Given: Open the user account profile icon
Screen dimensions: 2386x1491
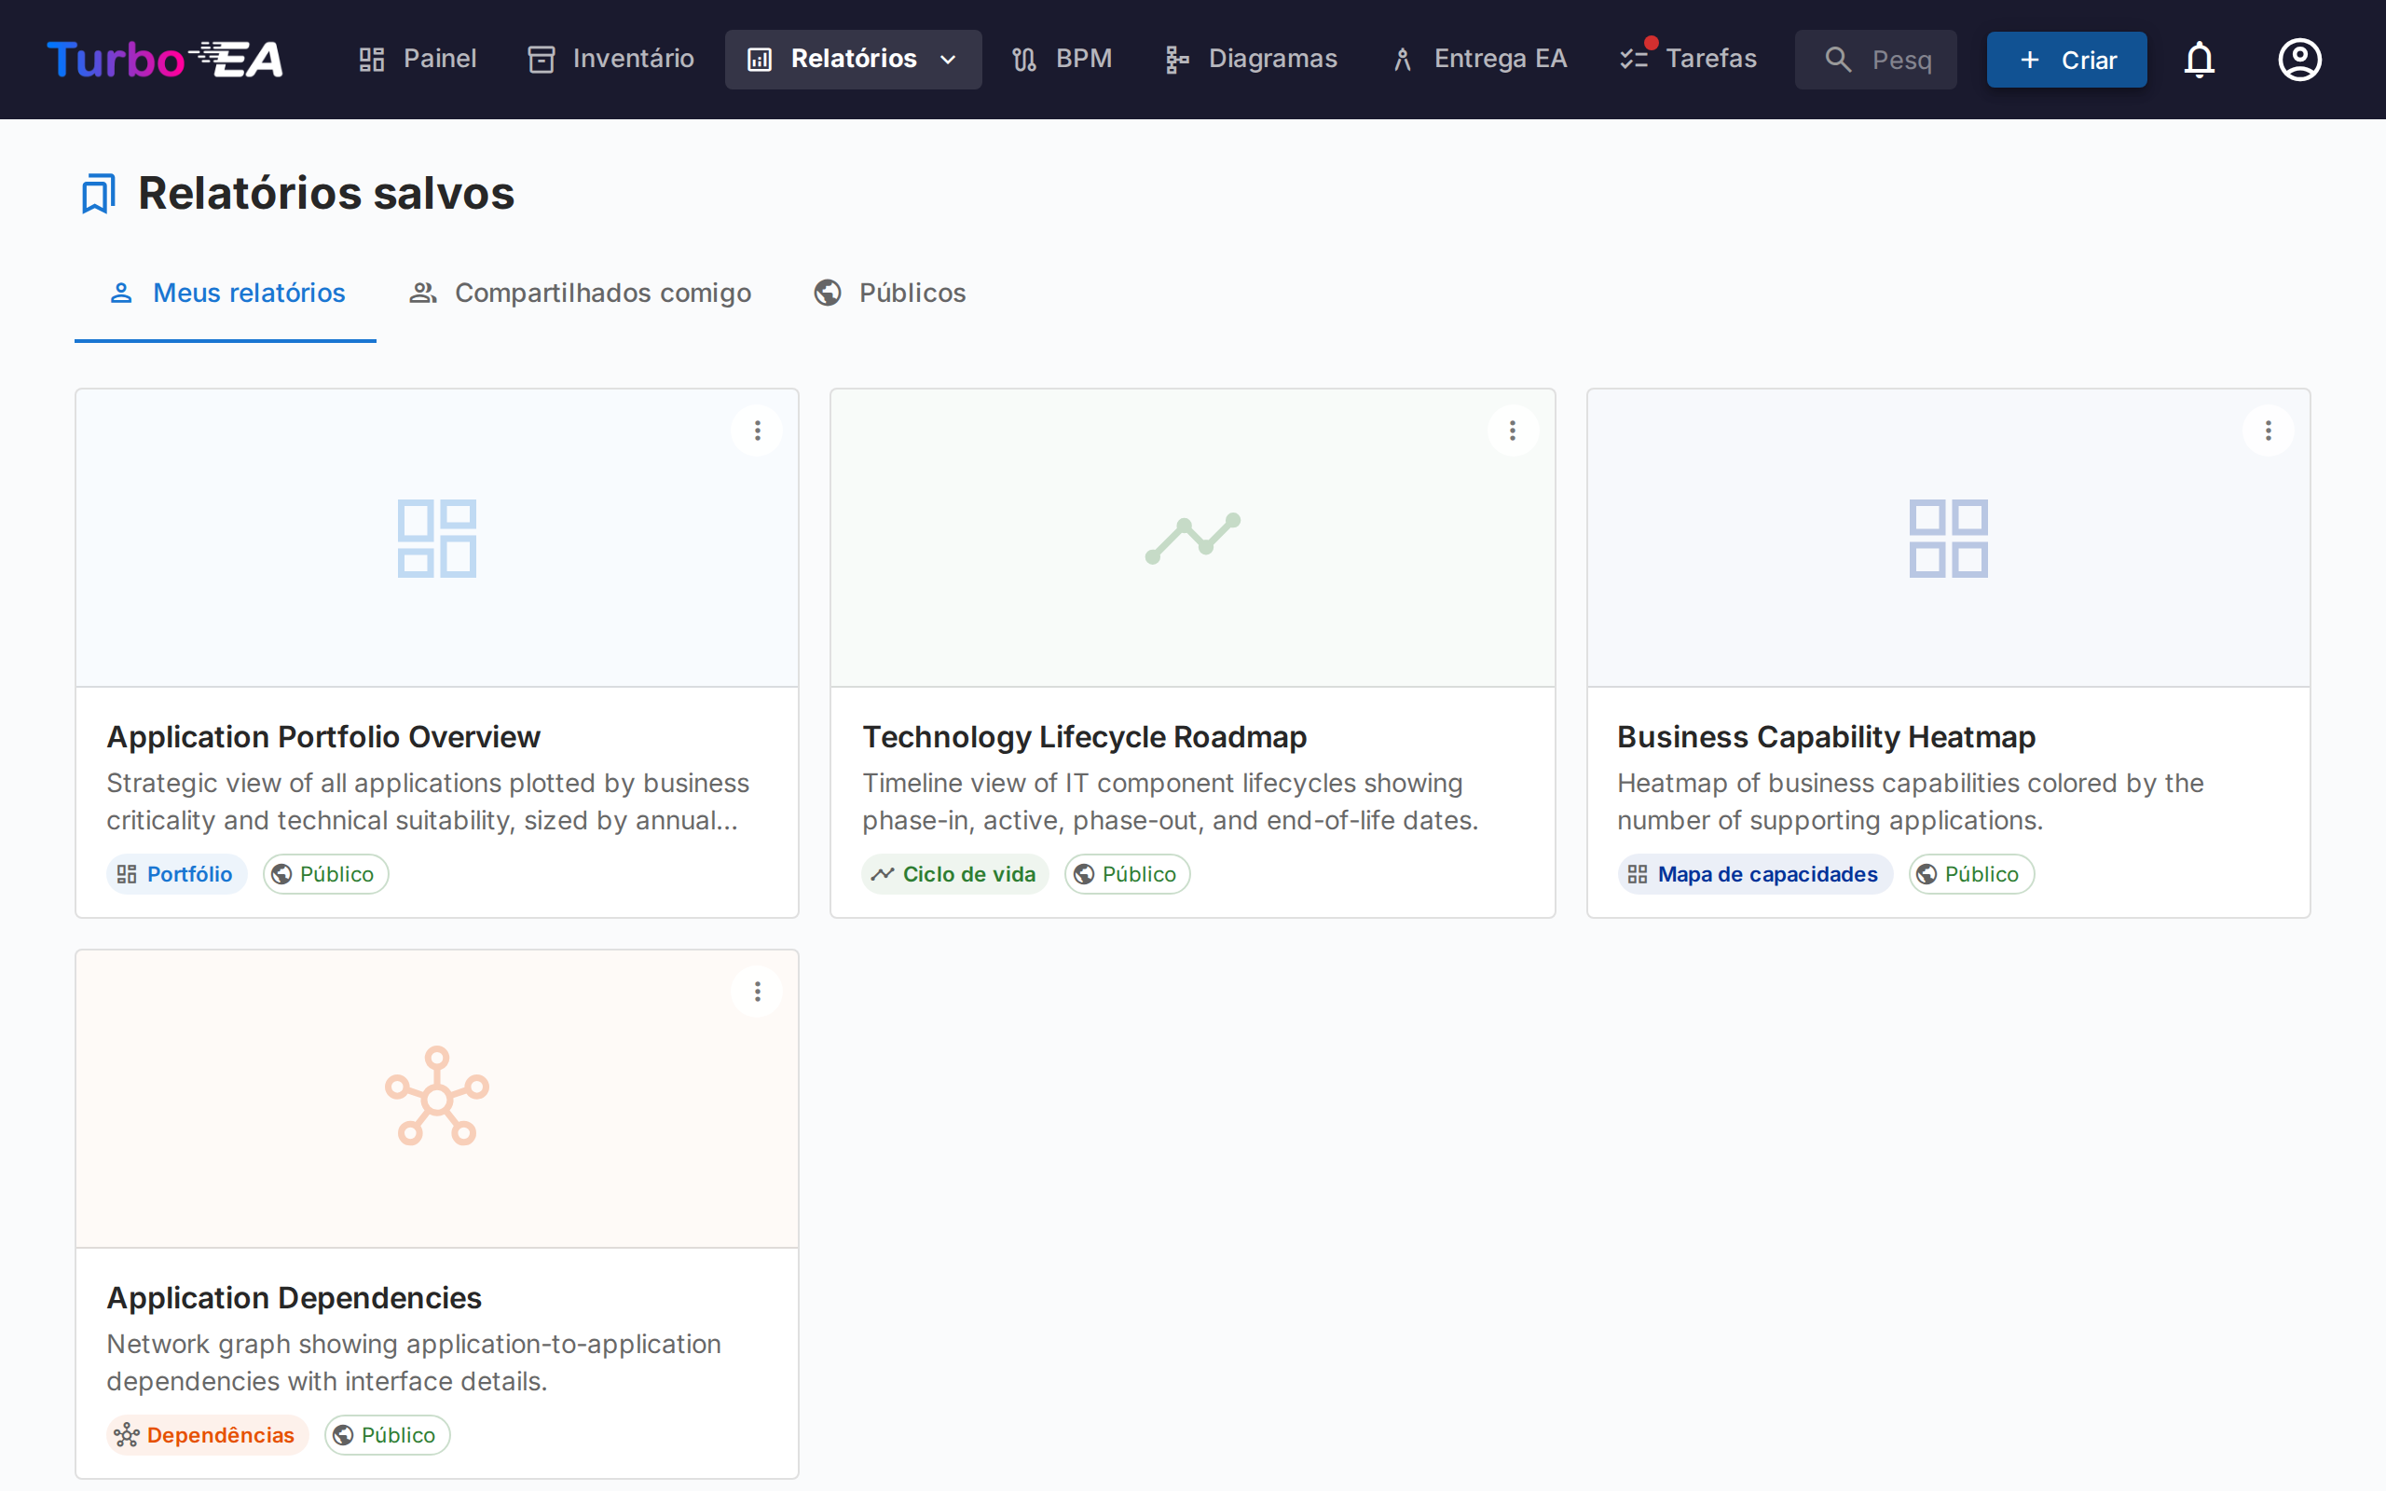Looking at the screenshot, I should [x=2299, y=61].
